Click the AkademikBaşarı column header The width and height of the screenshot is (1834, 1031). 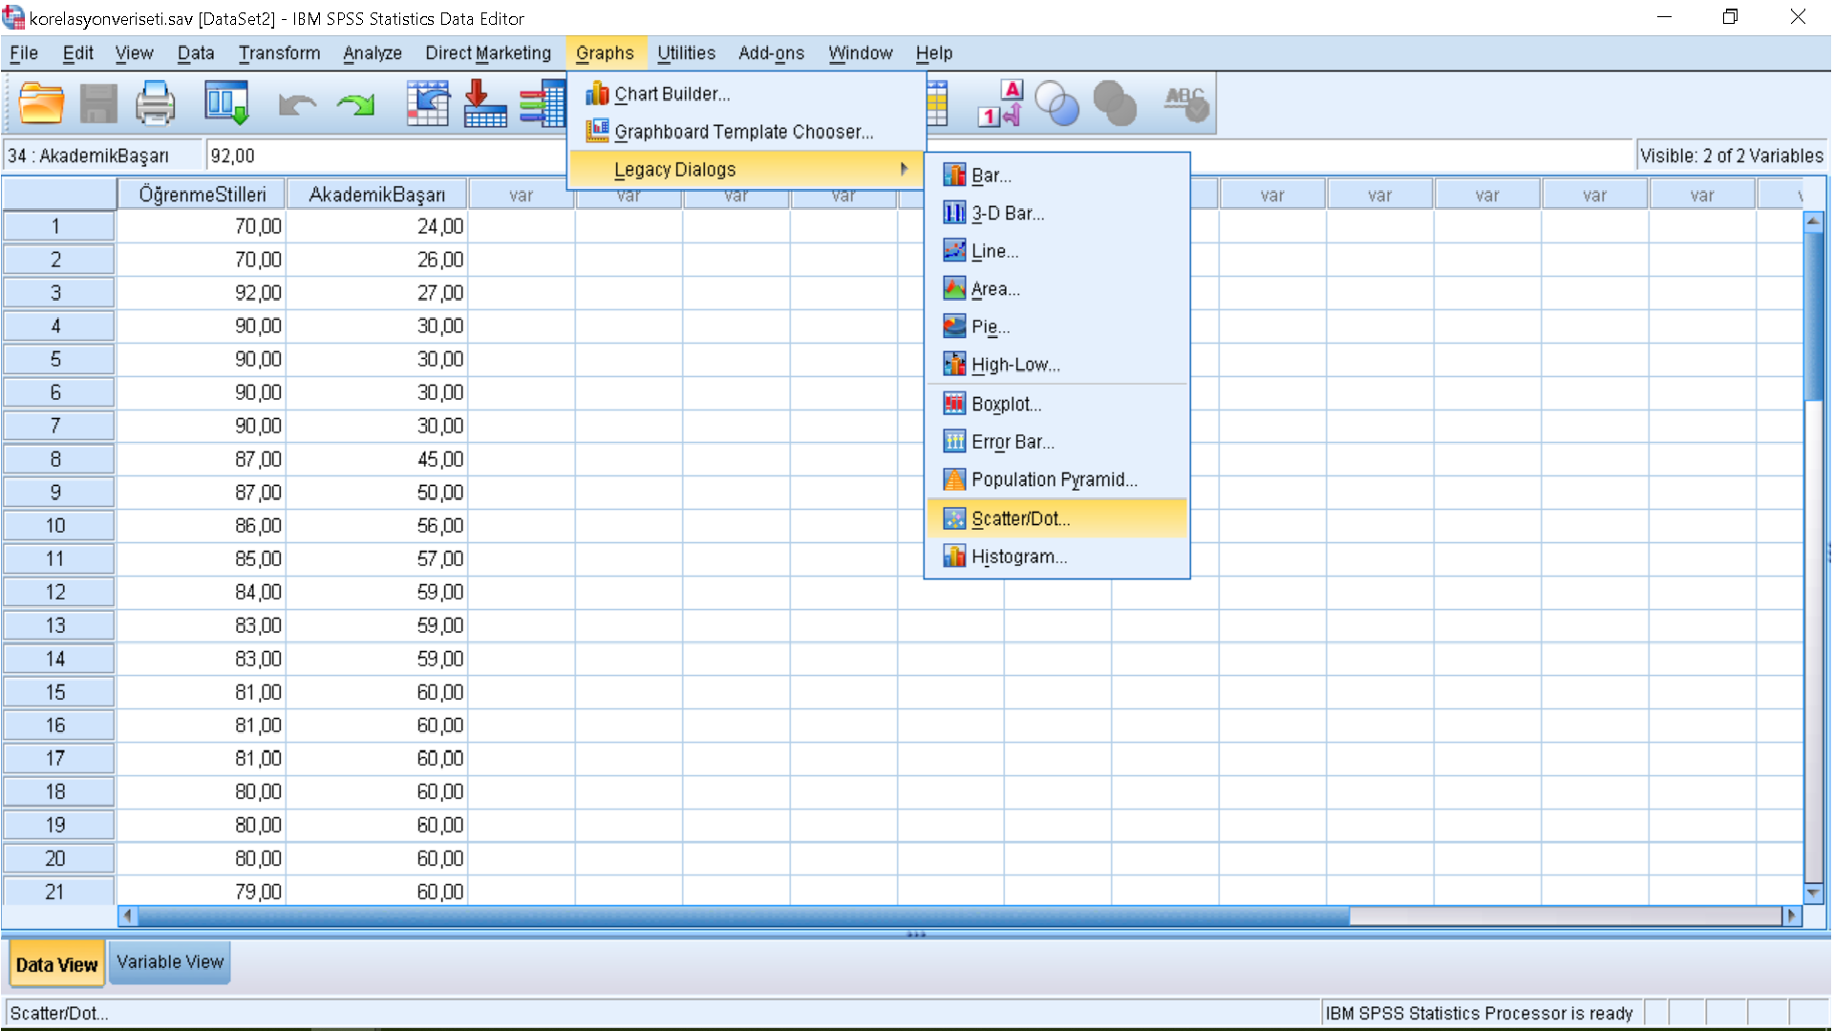pos(377,195)
